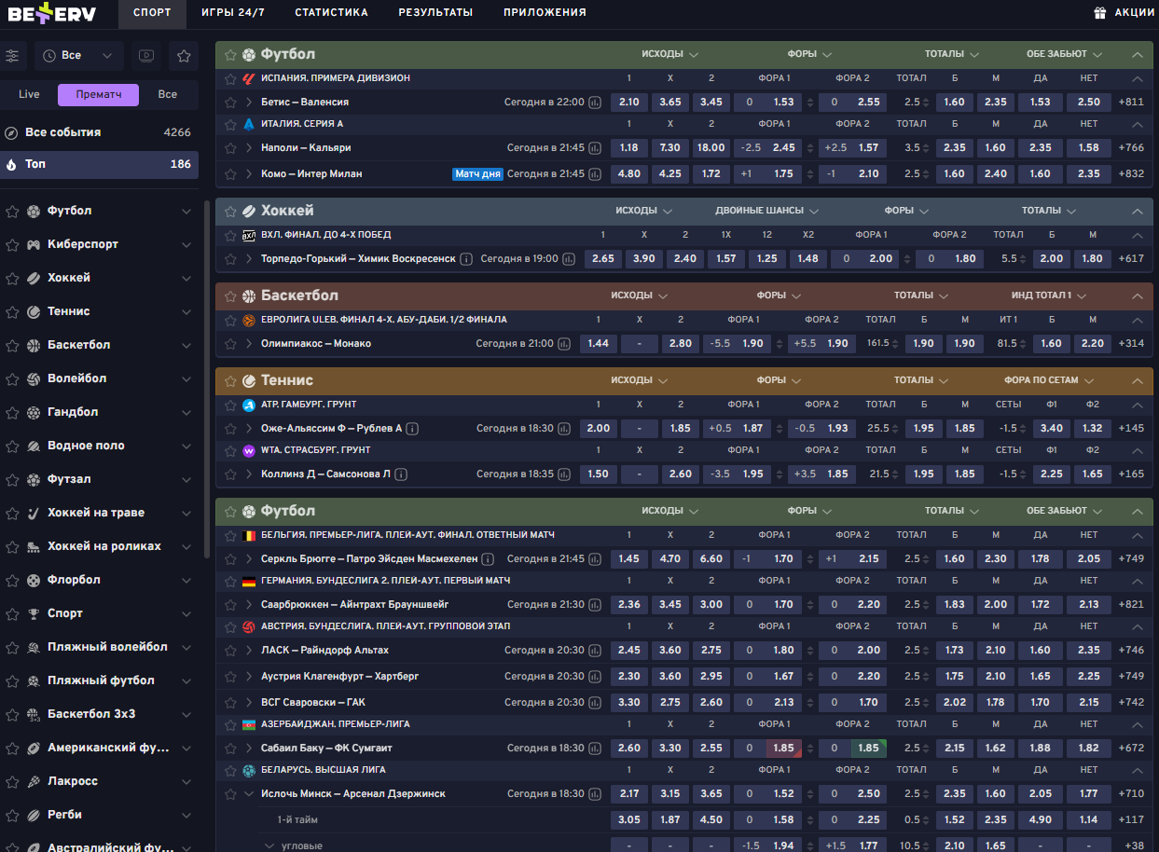Go to the РЕЗУЛЬТАТЫ tab

435,13
